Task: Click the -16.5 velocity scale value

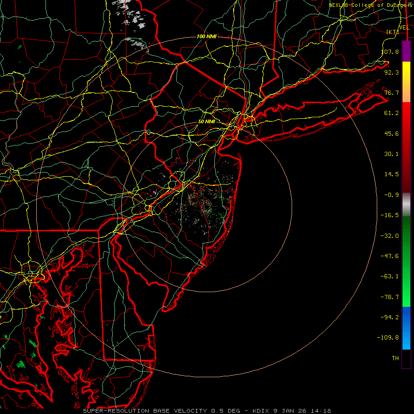Action: pos(390,215)
